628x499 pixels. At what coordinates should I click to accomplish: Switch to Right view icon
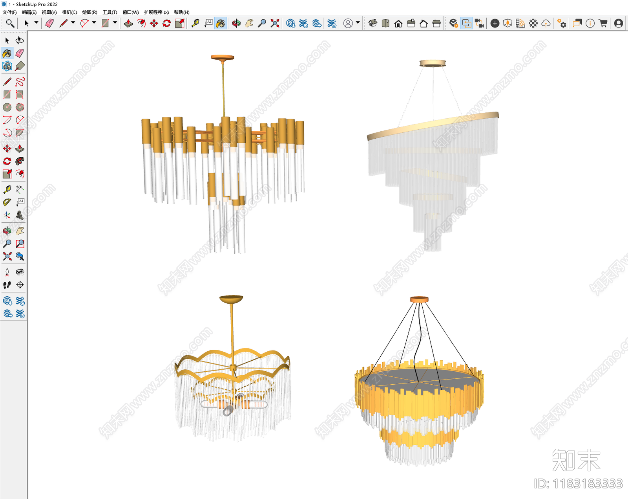[411, 24]
